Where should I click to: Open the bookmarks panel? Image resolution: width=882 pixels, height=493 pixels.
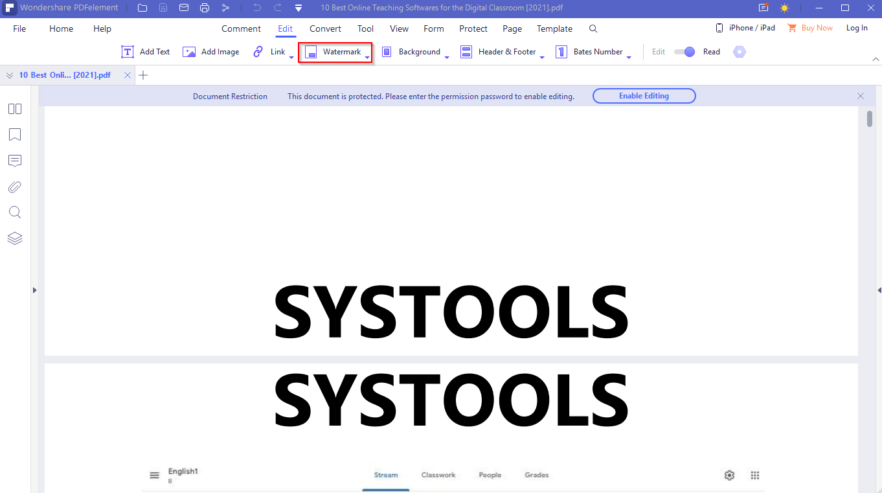[15, 135]
